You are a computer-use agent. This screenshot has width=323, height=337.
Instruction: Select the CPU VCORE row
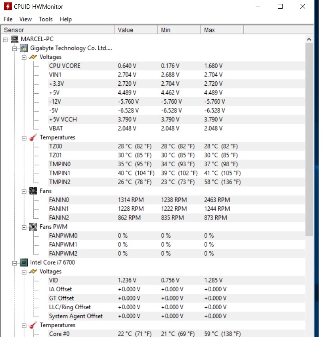tap(176, 66)
